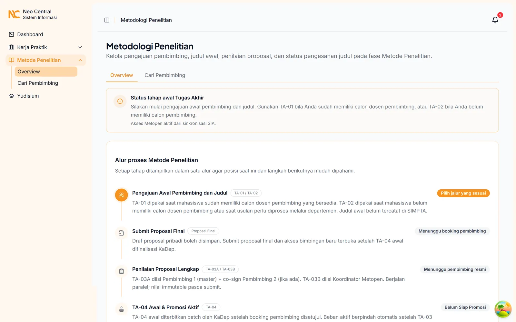
Task: Click the Dashboard icon in sidebar
Action: (x=11, y=34)
